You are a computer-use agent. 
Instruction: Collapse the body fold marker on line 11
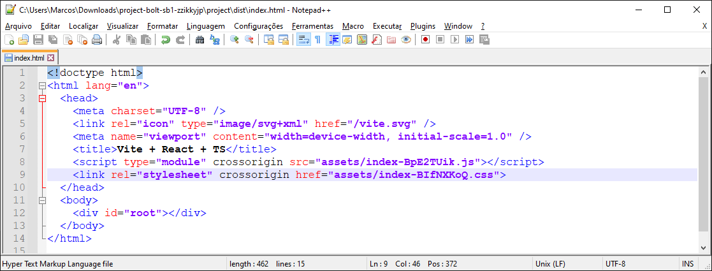(x=43, y=200)
